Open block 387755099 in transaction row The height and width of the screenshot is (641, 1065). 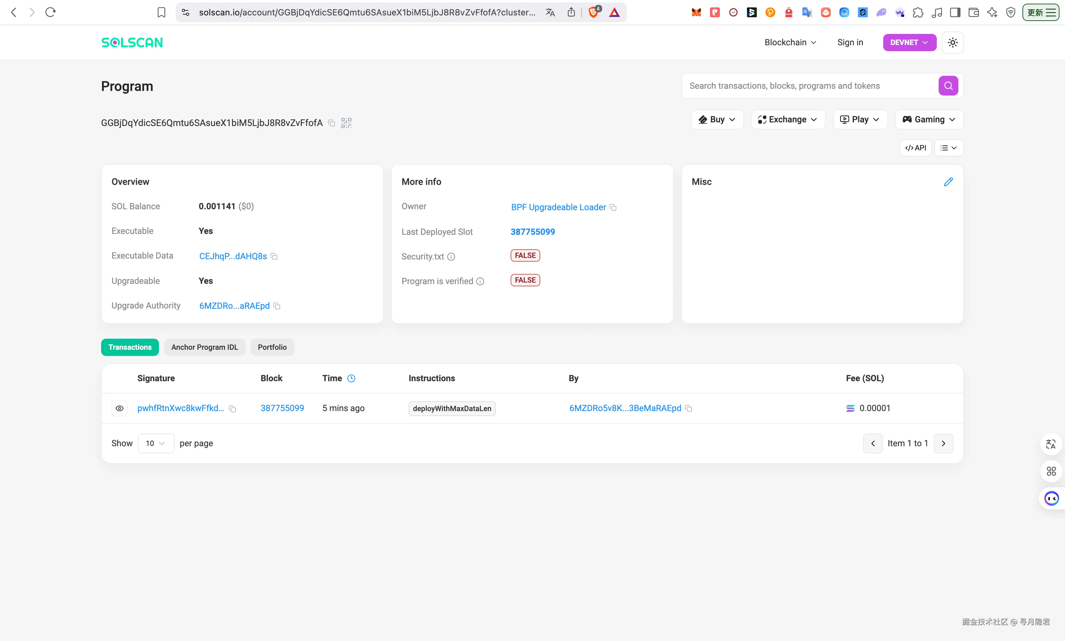[282, 408]
